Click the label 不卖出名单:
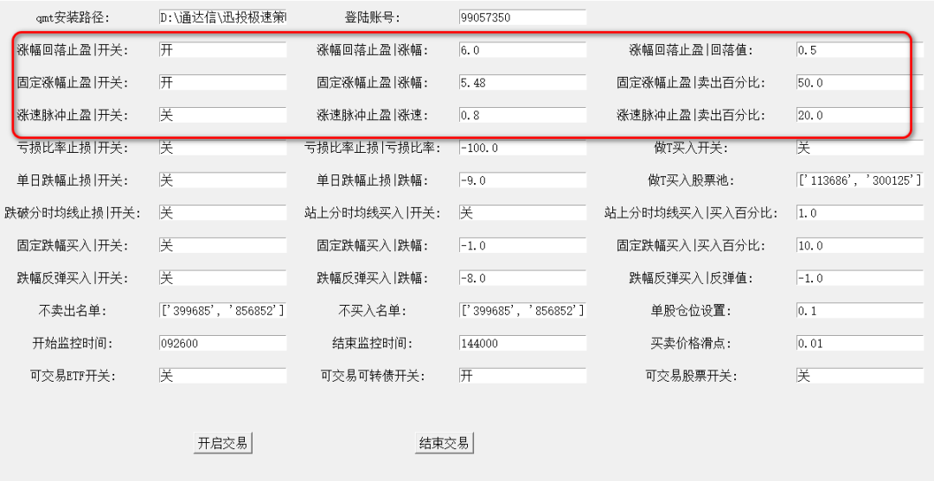934x481 pixels. 73,311
